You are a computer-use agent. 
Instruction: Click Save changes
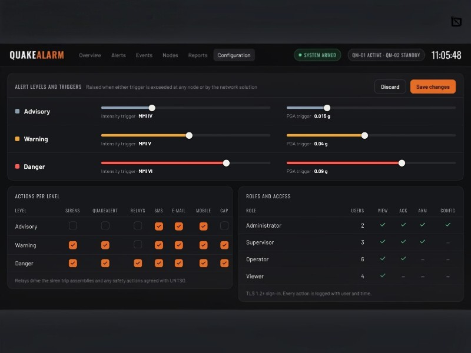click(433, 86)
